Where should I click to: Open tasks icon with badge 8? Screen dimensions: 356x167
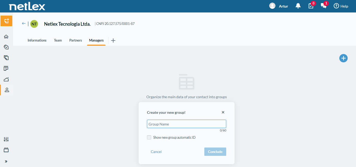pyautogui.click(x=311, y=6)
